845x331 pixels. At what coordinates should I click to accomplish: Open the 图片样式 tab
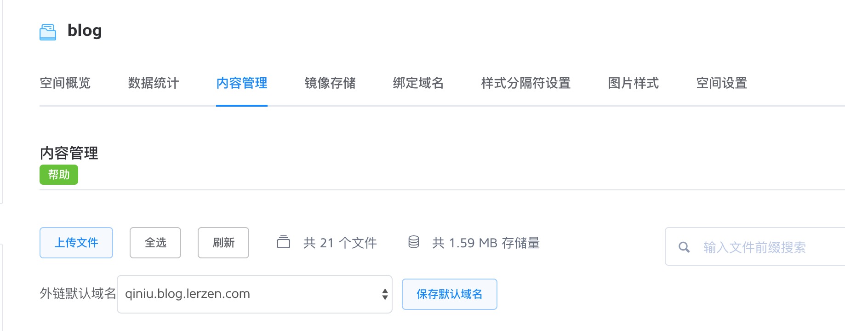[x=634, y=83]
